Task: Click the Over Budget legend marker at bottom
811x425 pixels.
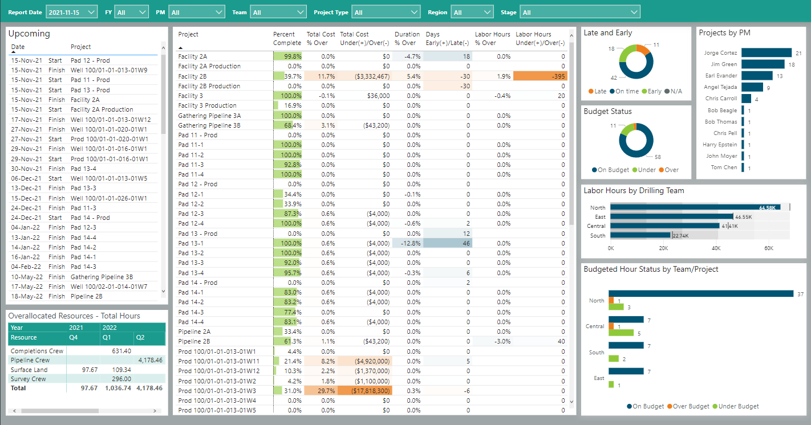Action: tap(670, 406)
